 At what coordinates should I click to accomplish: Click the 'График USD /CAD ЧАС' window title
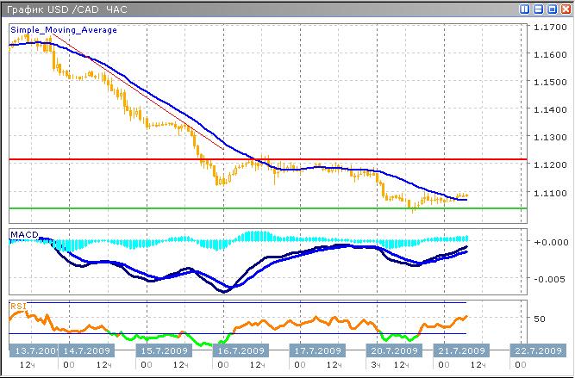[67, 9]
